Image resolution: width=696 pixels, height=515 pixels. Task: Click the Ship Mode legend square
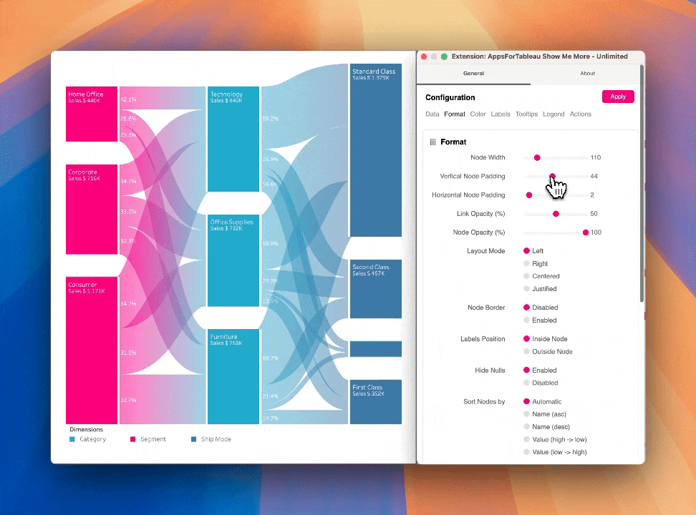(x=193, y=439)
